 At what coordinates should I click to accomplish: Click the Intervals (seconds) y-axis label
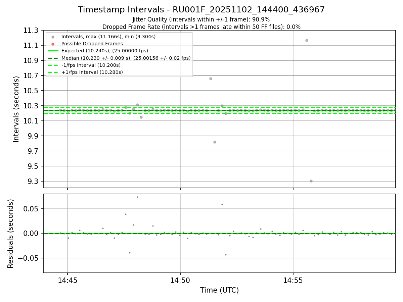click(16, 109)
